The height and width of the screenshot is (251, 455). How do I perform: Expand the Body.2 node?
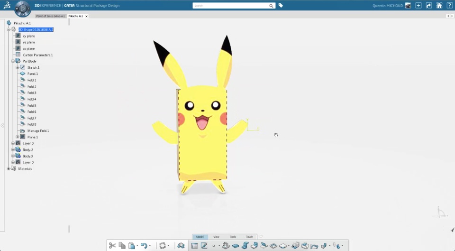click(x=13, y=149)
